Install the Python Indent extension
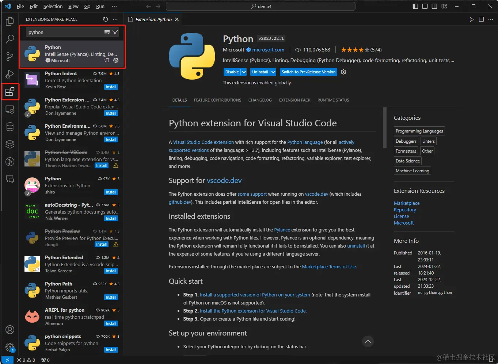This screenshot has width=498, height=364. click(x=111, y=87)
